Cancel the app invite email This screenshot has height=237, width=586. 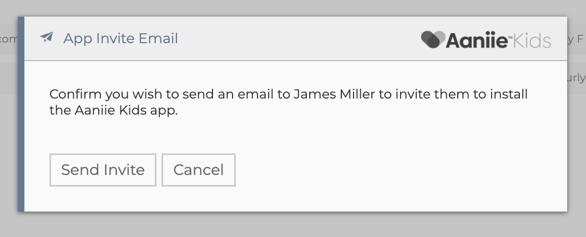(199, 169)
